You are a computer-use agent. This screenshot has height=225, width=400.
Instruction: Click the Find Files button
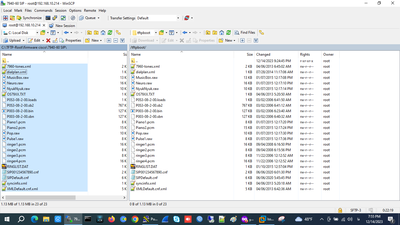click(x=245, y=33)
